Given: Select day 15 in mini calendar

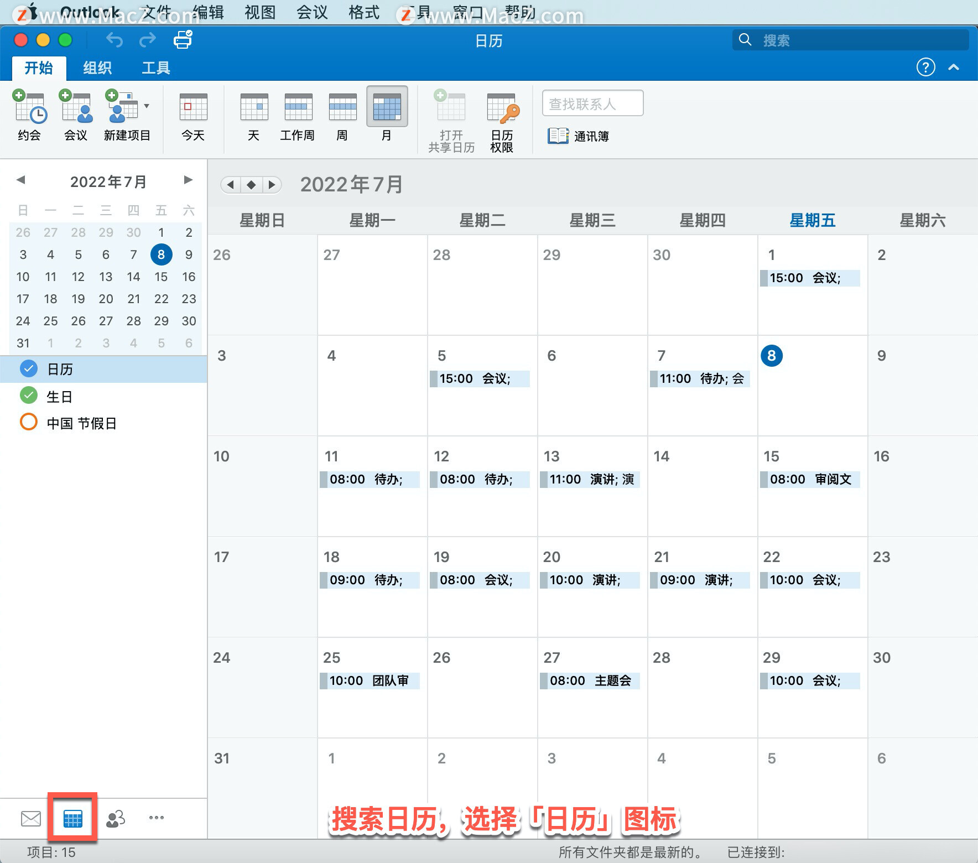Looking at the screenshot, I should pyautogui.click(x=161, y=277).
